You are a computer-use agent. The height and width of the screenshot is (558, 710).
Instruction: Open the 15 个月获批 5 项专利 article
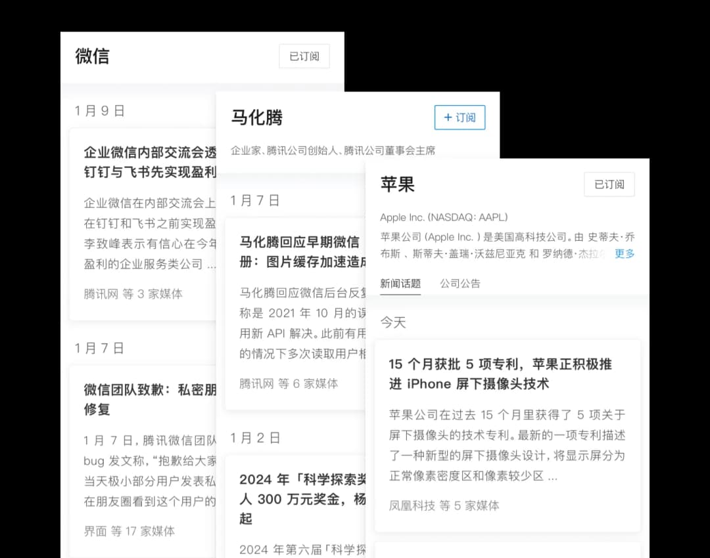tap(500, 374)
